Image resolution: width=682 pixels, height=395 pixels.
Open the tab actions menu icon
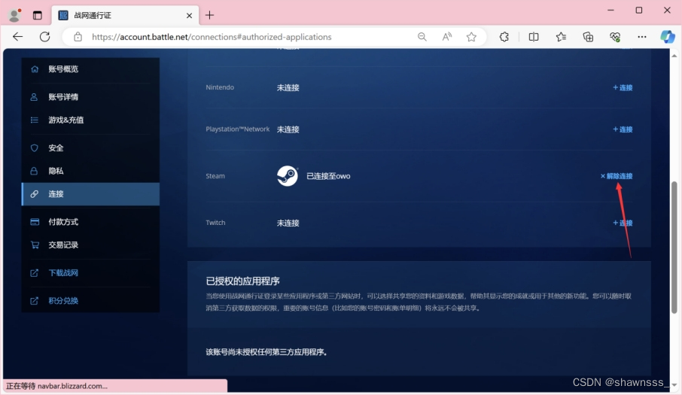click(38, 15)
